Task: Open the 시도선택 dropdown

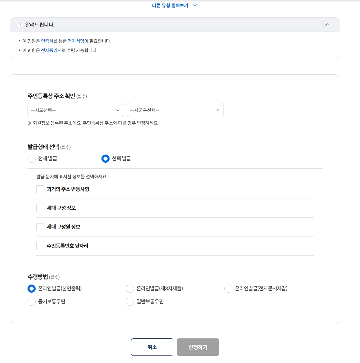Action: [x=76, y=110]
